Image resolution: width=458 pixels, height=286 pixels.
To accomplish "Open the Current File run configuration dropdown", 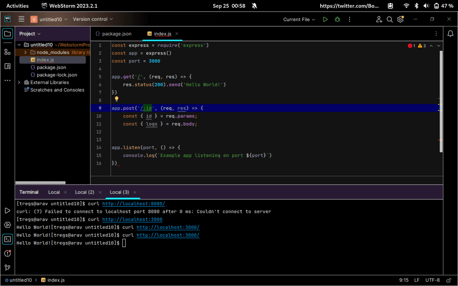I will [299, 19].
